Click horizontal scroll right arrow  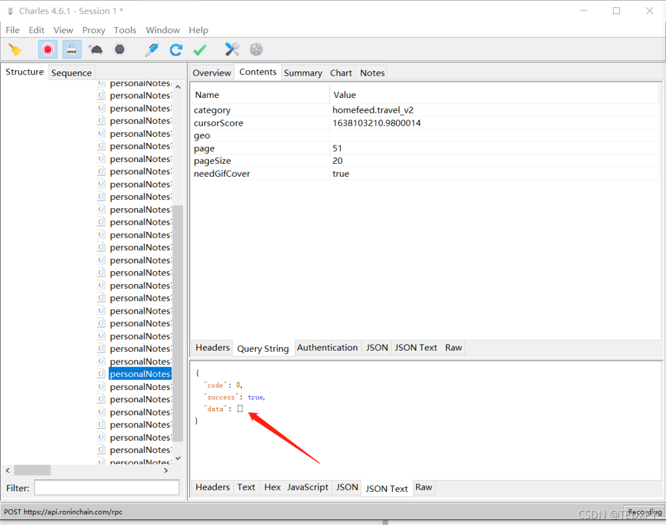tap(166, 470)
